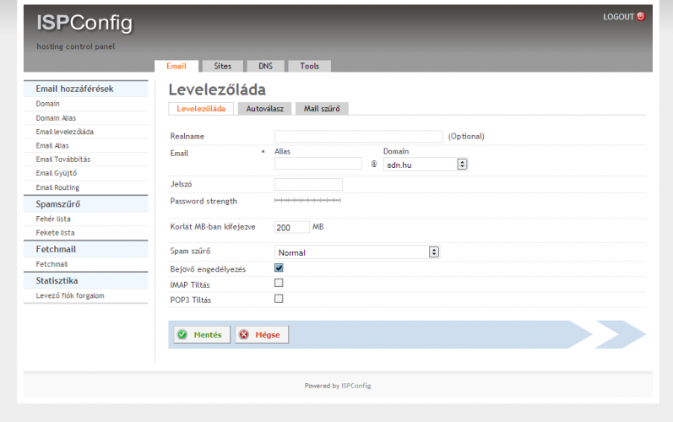Enable the IMAP Tiltás checkbox
Viewport: 673px width, 422px height.
[279, 284]
